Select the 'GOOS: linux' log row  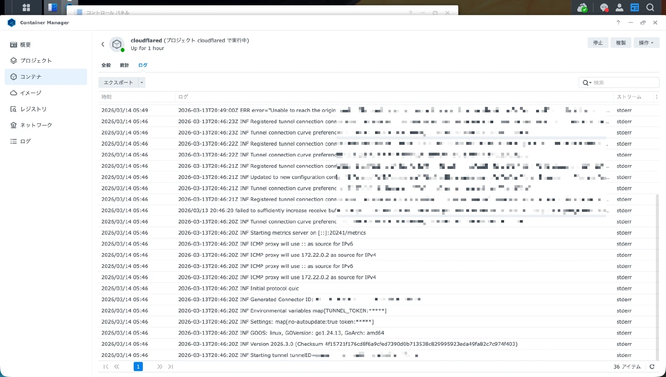coord(378,333)
